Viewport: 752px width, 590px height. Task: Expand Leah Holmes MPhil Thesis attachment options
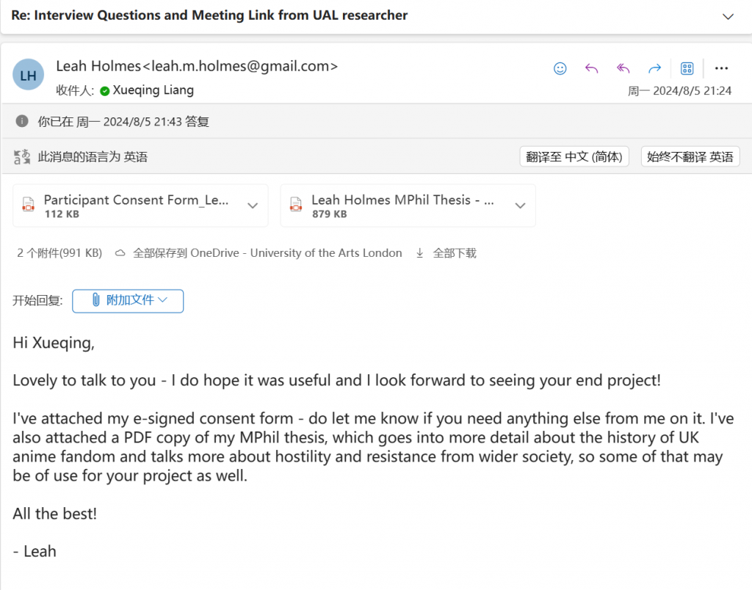pos(520,205)
